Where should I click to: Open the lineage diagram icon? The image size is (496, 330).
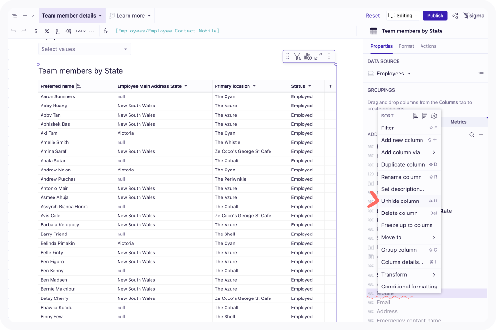(x=455, y=15)
